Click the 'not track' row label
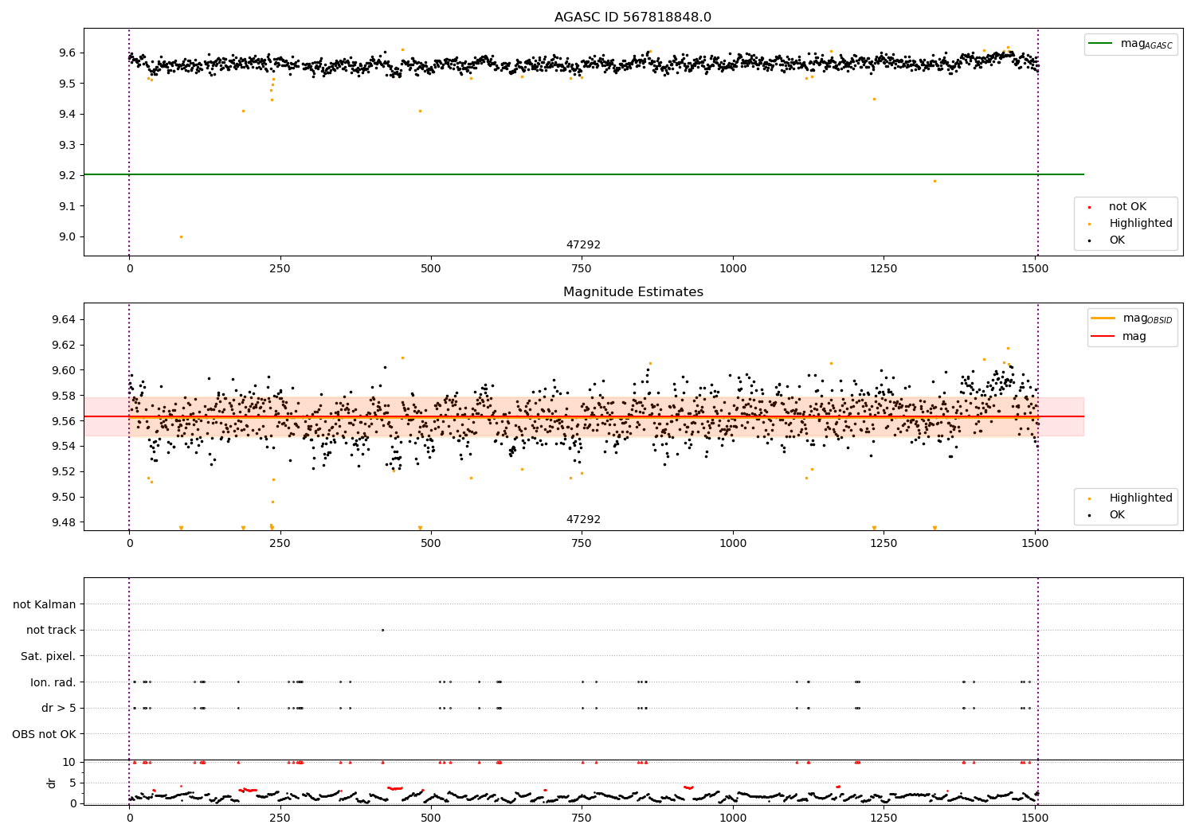This screenshot has height=836, width=1195. [51, 630]
